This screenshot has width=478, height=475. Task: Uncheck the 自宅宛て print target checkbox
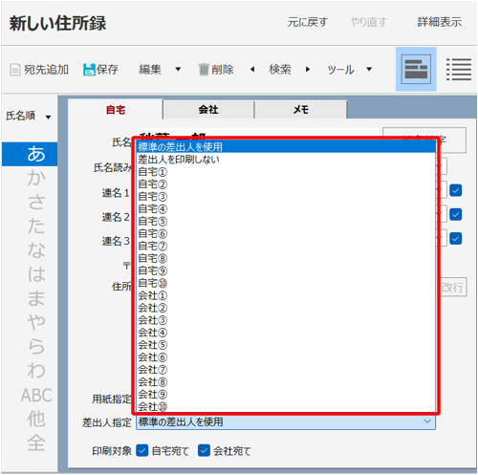coord(142,450)
